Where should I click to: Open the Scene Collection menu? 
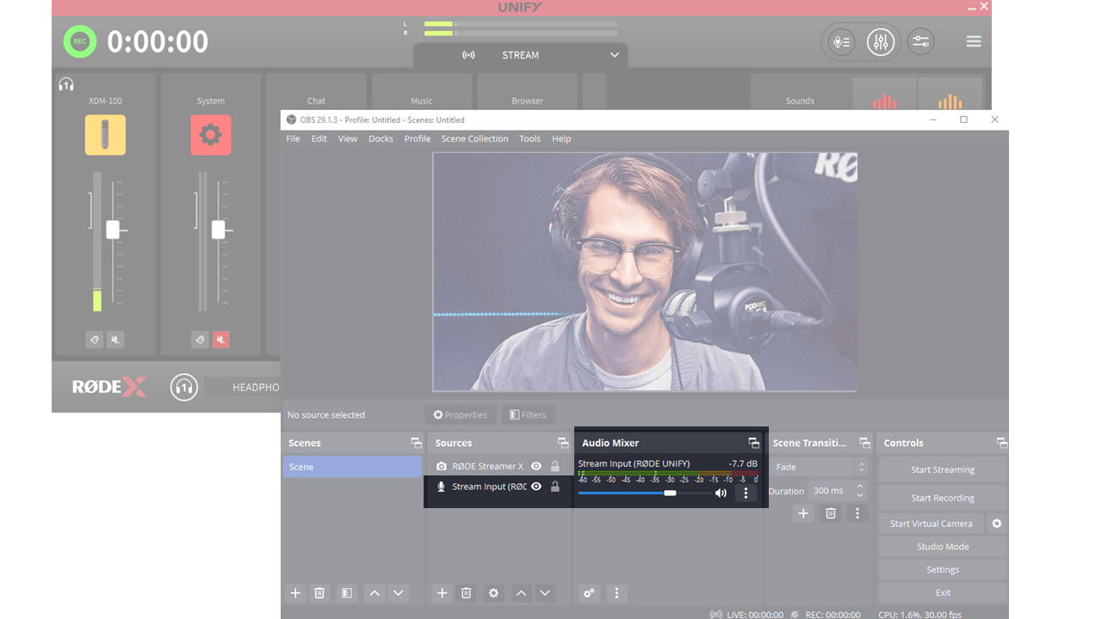point(474,138)
